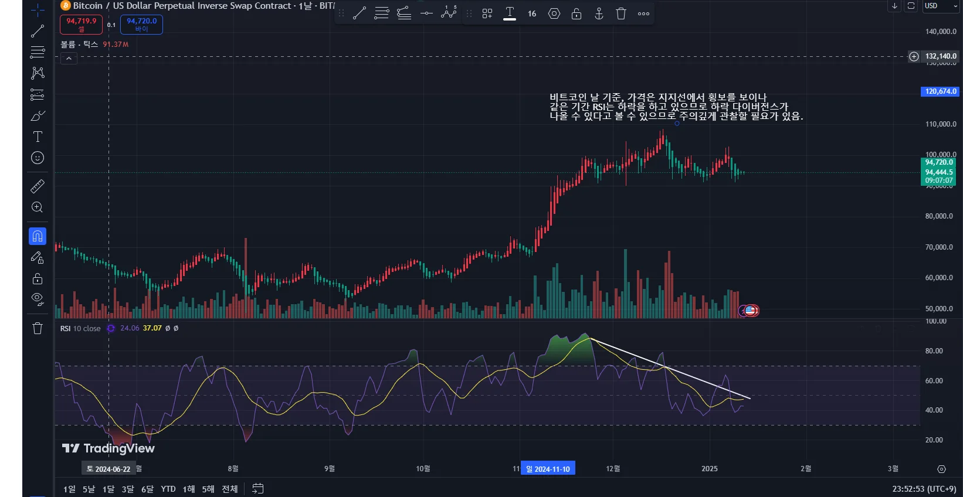Screen dimensions: 963x497
Task: Grab the favorites toolbar drag handle
Action: (x=341, y=13)
